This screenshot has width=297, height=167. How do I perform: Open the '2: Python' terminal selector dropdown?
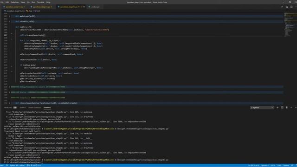click(262, 108)
